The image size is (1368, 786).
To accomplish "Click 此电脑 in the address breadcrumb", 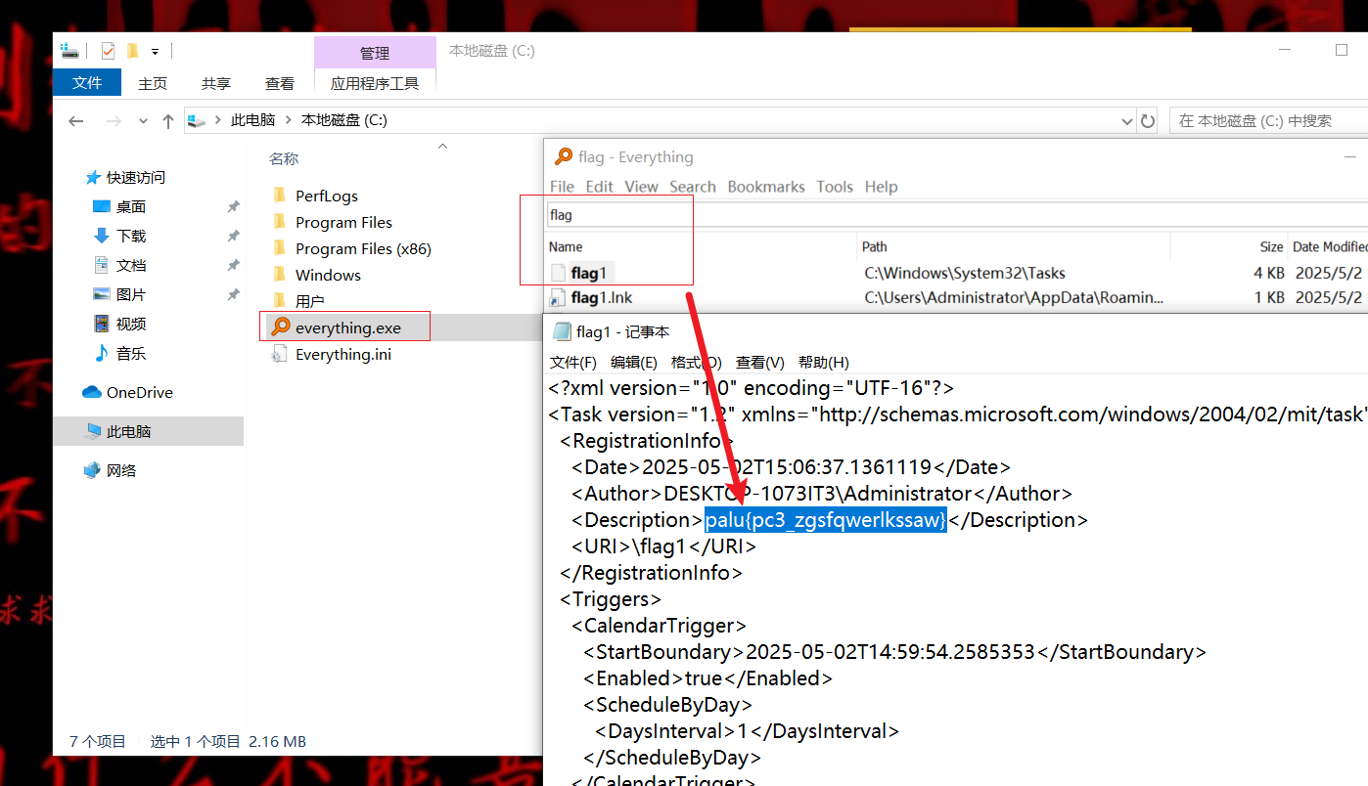I will (252, 120).
